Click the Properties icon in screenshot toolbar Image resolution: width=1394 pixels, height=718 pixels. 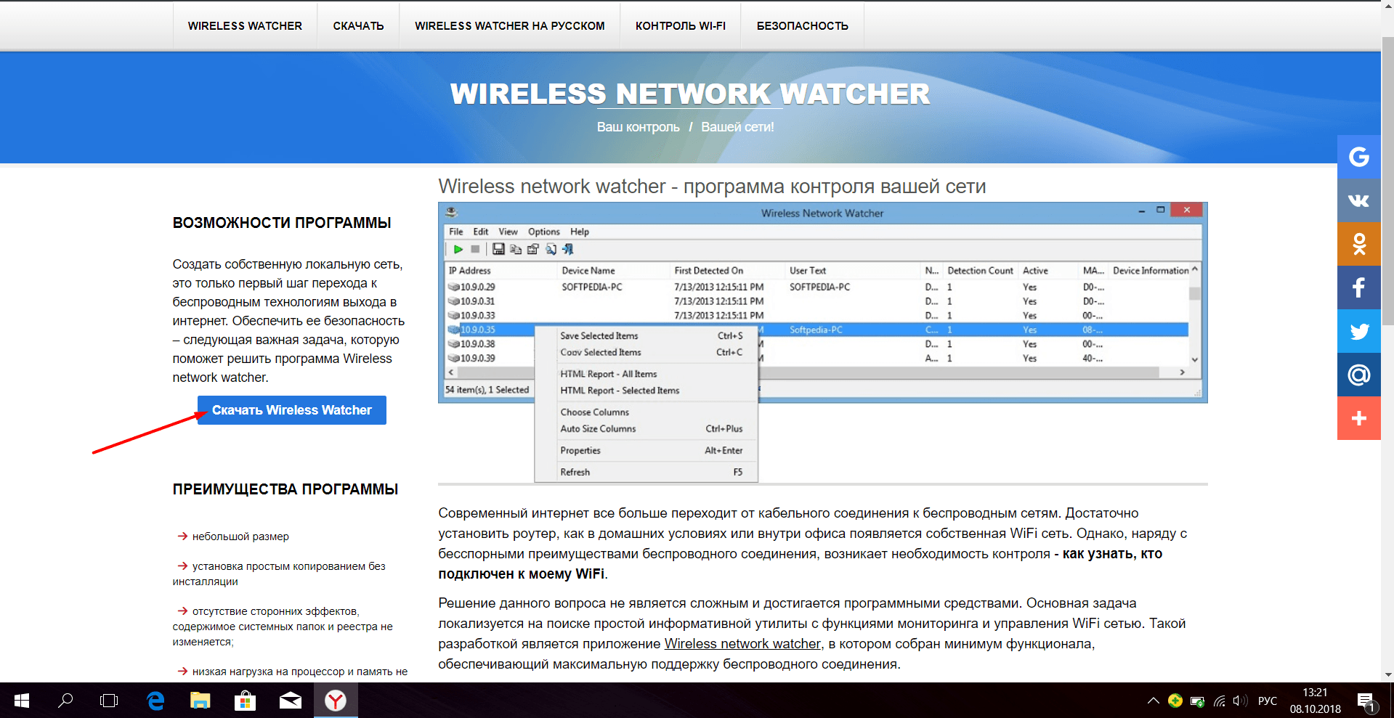click(533, 249)
